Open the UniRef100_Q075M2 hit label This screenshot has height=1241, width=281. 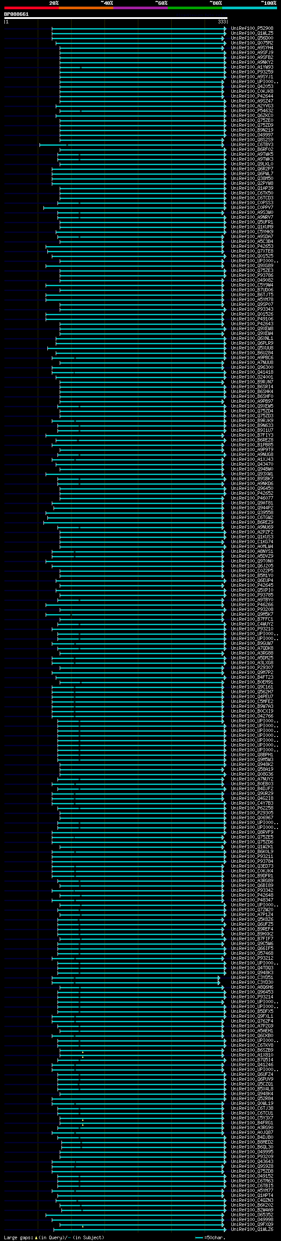click(x=252, y=43)
